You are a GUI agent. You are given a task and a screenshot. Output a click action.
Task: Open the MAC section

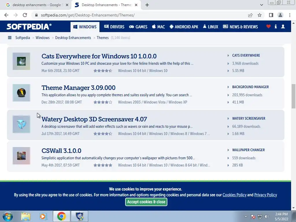158,27
